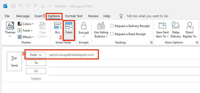Image resolution: width=200 pixels, height=93 pixels.
Task: Open the Encrypt padlock dropdown
Action: click(x=84, y=30)
